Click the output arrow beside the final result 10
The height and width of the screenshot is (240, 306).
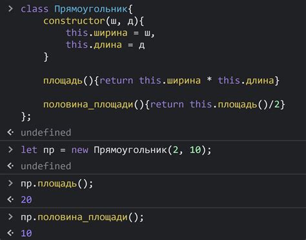pos(10,233)
